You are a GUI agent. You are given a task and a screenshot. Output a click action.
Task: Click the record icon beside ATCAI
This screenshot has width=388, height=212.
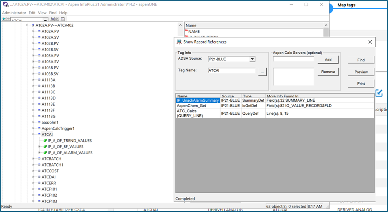click(x=39, y=134)
